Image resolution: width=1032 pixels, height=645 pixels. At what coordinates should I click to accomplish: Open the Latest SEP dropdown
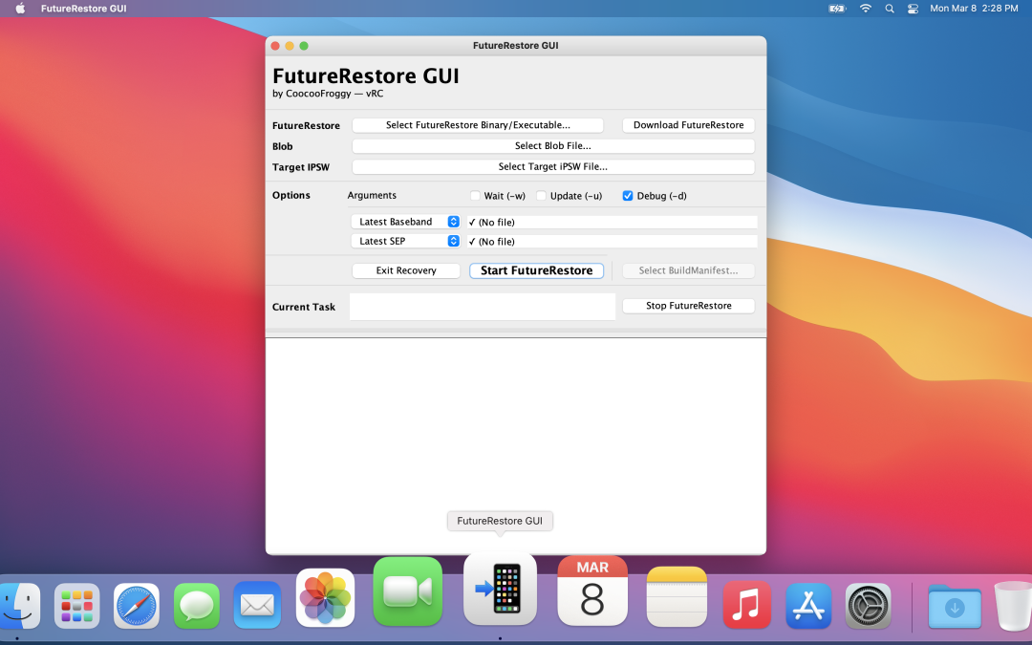click(x=405, y=241)
